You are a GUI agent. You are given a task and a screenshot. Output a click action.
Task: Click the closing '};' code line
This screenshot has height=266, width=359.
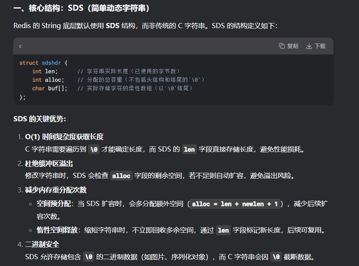pos(23,97)
